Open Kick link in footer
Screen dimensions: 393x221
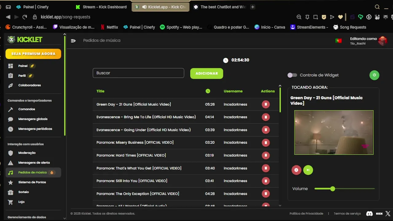pos(379,214)
